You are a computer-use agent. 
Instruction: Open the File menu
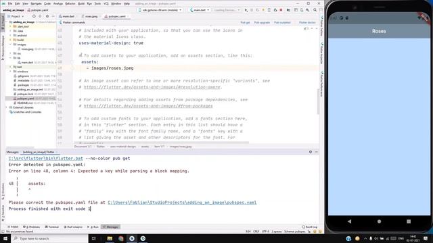tap(10, 3)
